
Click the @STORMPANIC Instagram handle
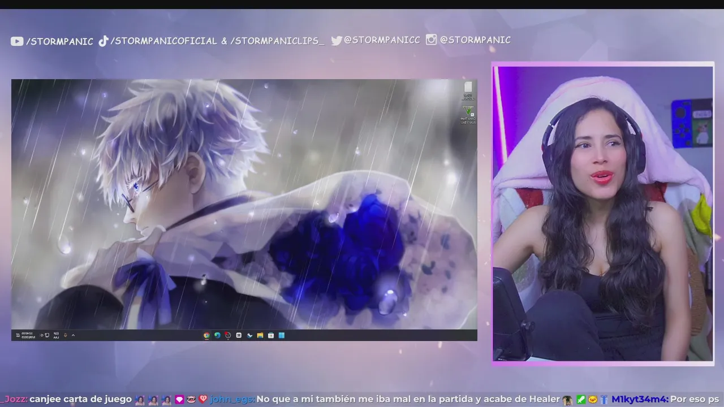point(475,40)
